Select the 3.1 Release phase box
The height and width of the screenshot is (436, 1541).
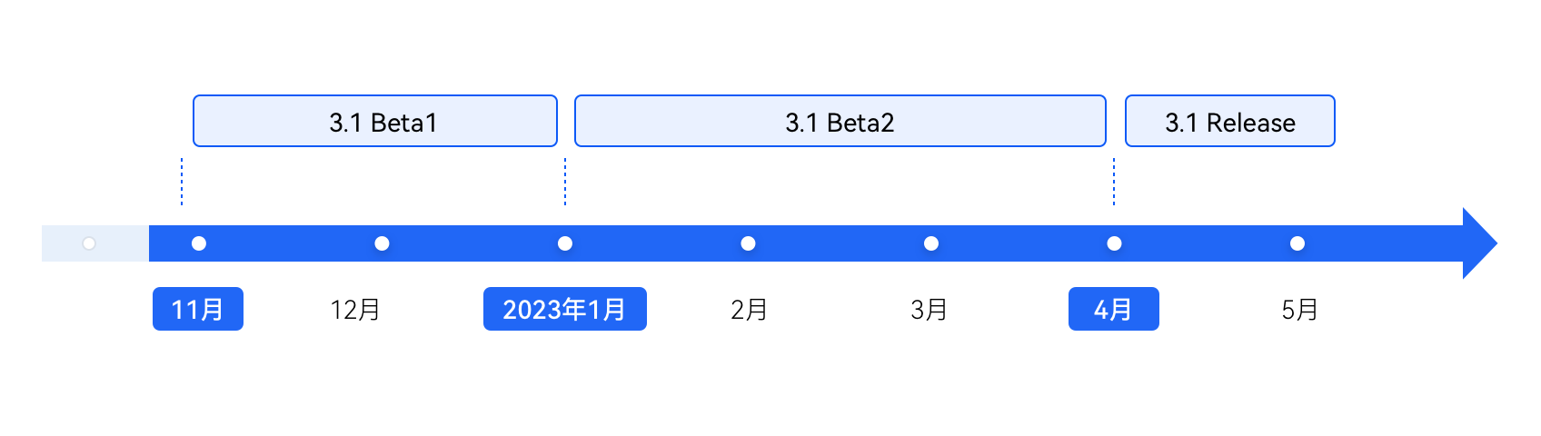[1230, 121]
